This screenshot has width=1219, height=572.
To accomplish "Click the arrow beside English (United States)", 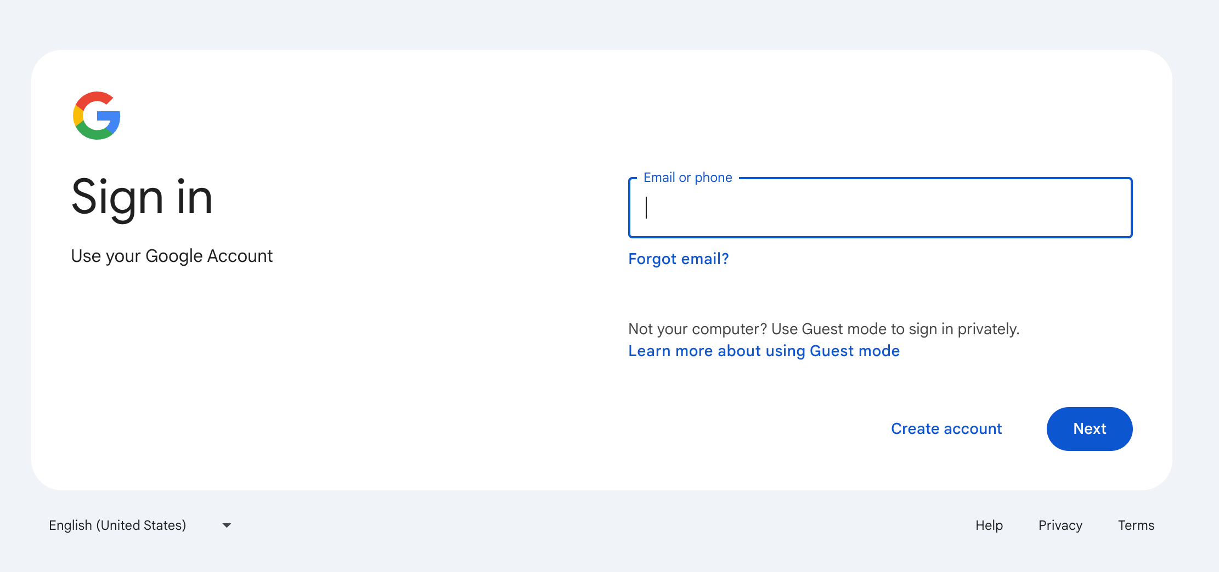I will 226,525.
